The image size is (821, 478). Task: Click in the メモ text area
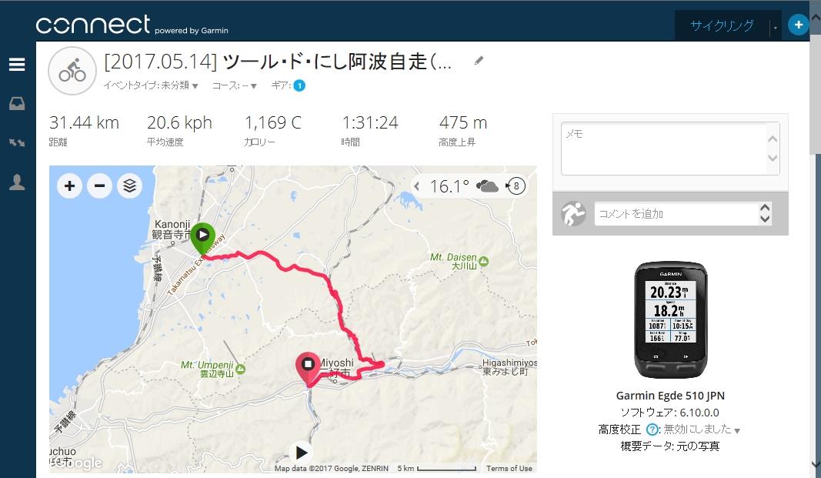point(664,149)
